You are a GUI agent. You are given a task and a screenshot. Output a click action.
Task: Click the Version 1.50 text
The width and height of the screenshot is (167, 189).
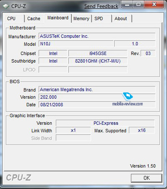click(x=143, y=166)
